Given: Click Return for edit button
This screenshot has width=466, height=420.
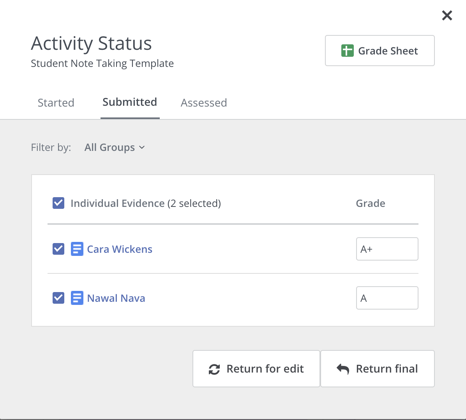Looking at the screenshot, I should pyautogui.click(x=256, y=369).
